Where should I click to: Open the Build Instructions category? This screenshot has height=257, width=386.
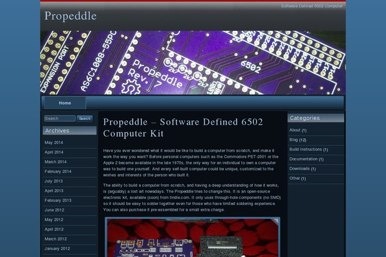pos(306,149)
